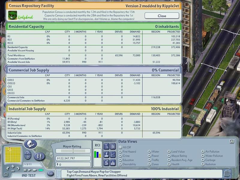Open My Sims mode with two figures
The image size is (240, 180).
click(x=39, y=156)
